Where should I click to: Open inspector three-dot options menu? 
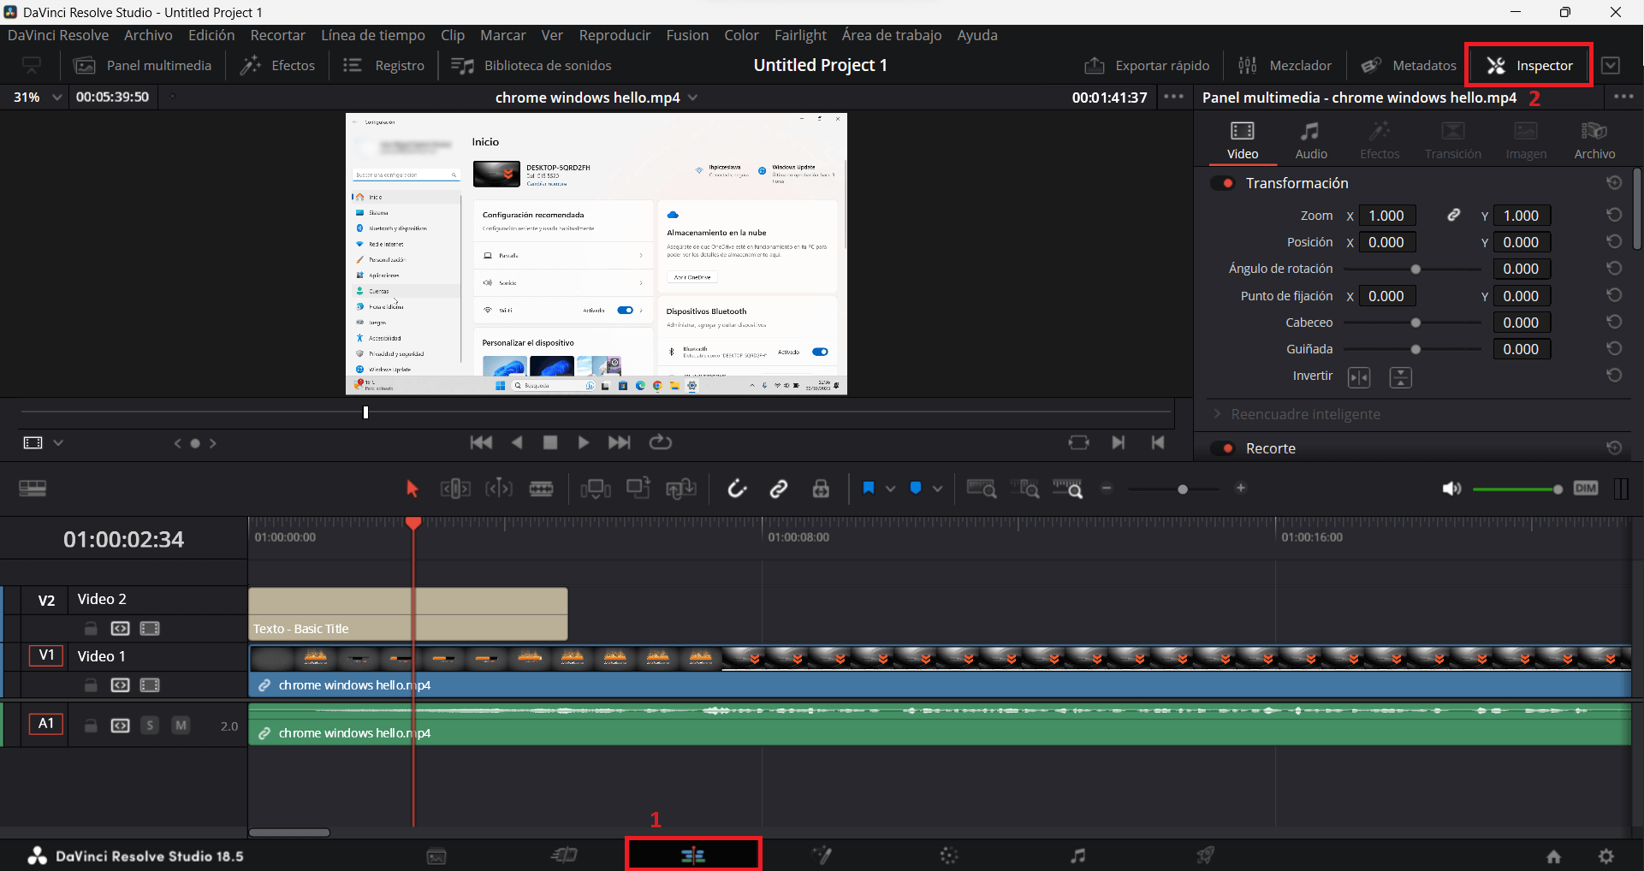[x=1623, y=97]
